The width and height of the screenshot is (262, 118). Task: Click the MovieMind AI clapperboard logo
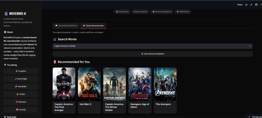[6, 14]
